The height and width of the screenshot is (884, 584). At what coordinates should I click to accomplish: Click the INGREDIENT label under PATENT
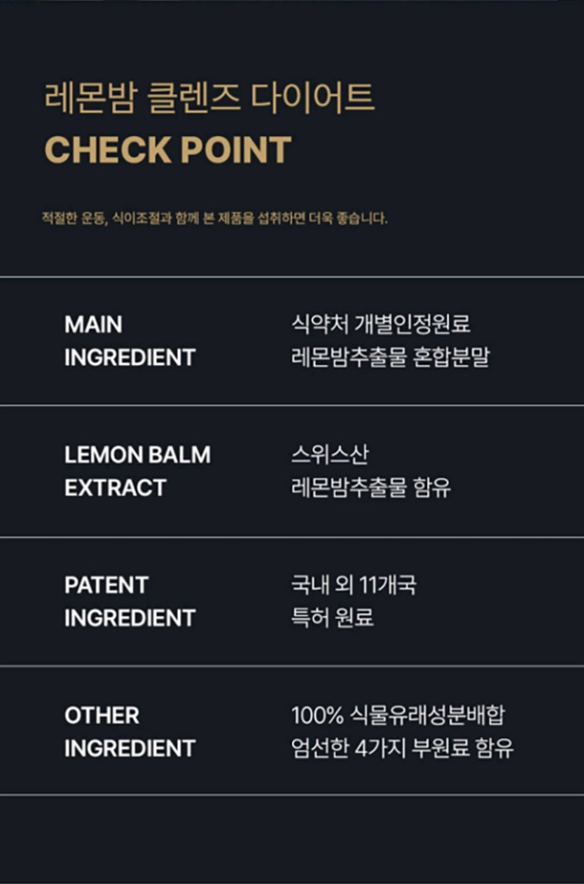click(x=130, y=618)
